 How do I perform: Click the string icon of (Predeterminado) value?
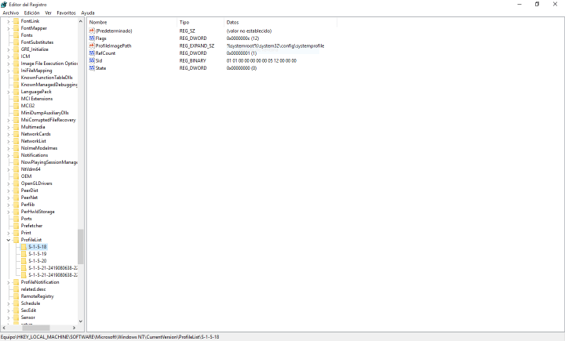pos(92,31)
